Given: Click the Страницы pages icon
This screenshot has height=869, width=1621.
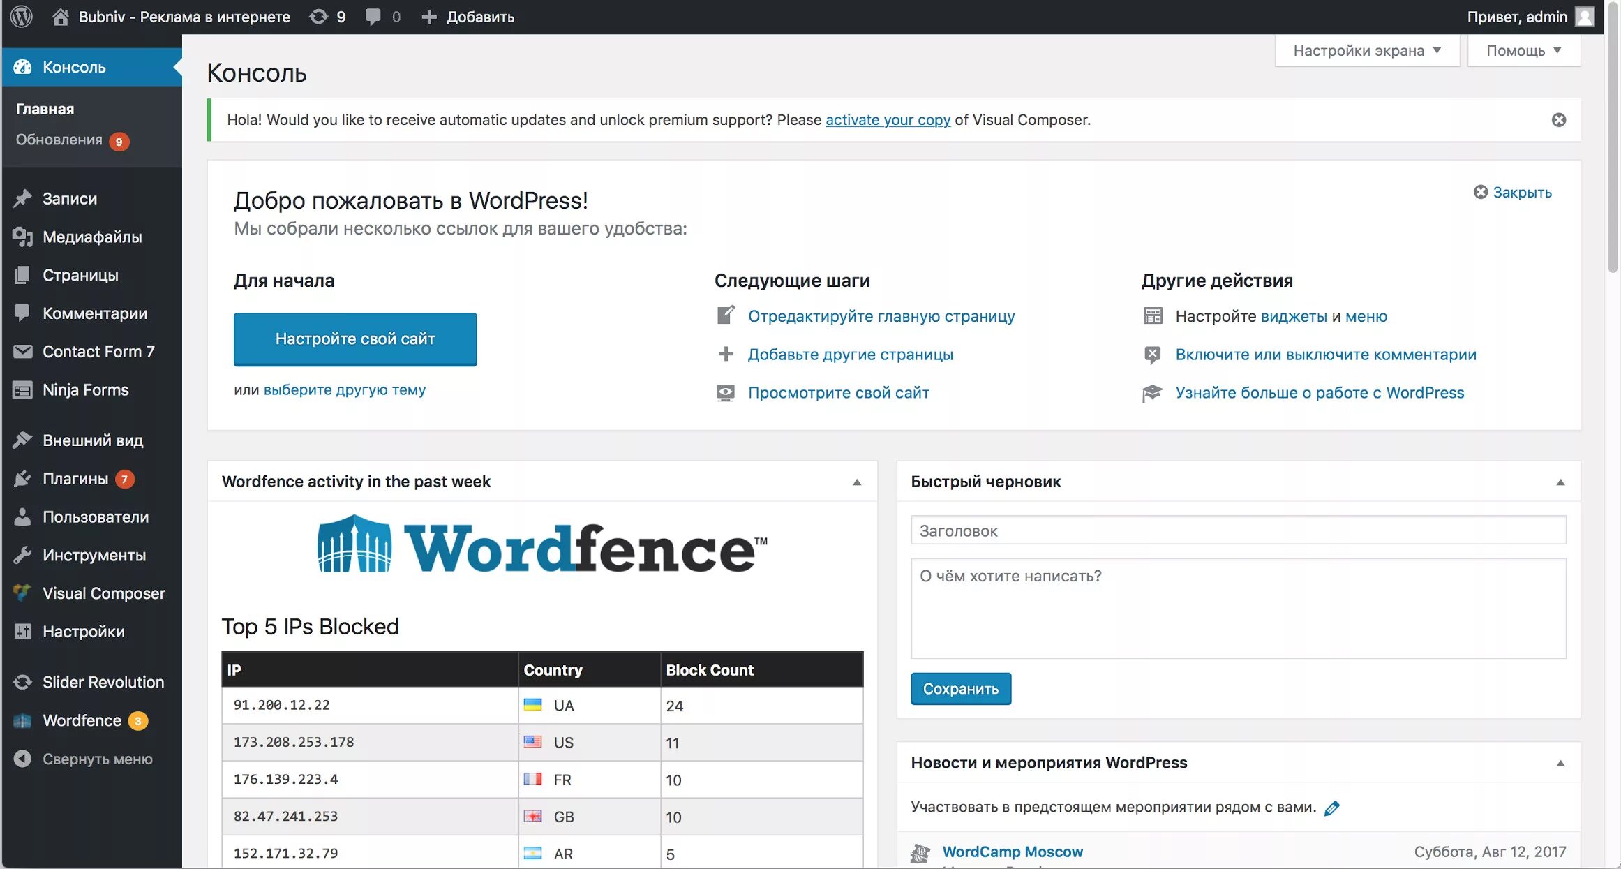Looking at the screenshot, I should pyautogui.click(x=22, y=275).
